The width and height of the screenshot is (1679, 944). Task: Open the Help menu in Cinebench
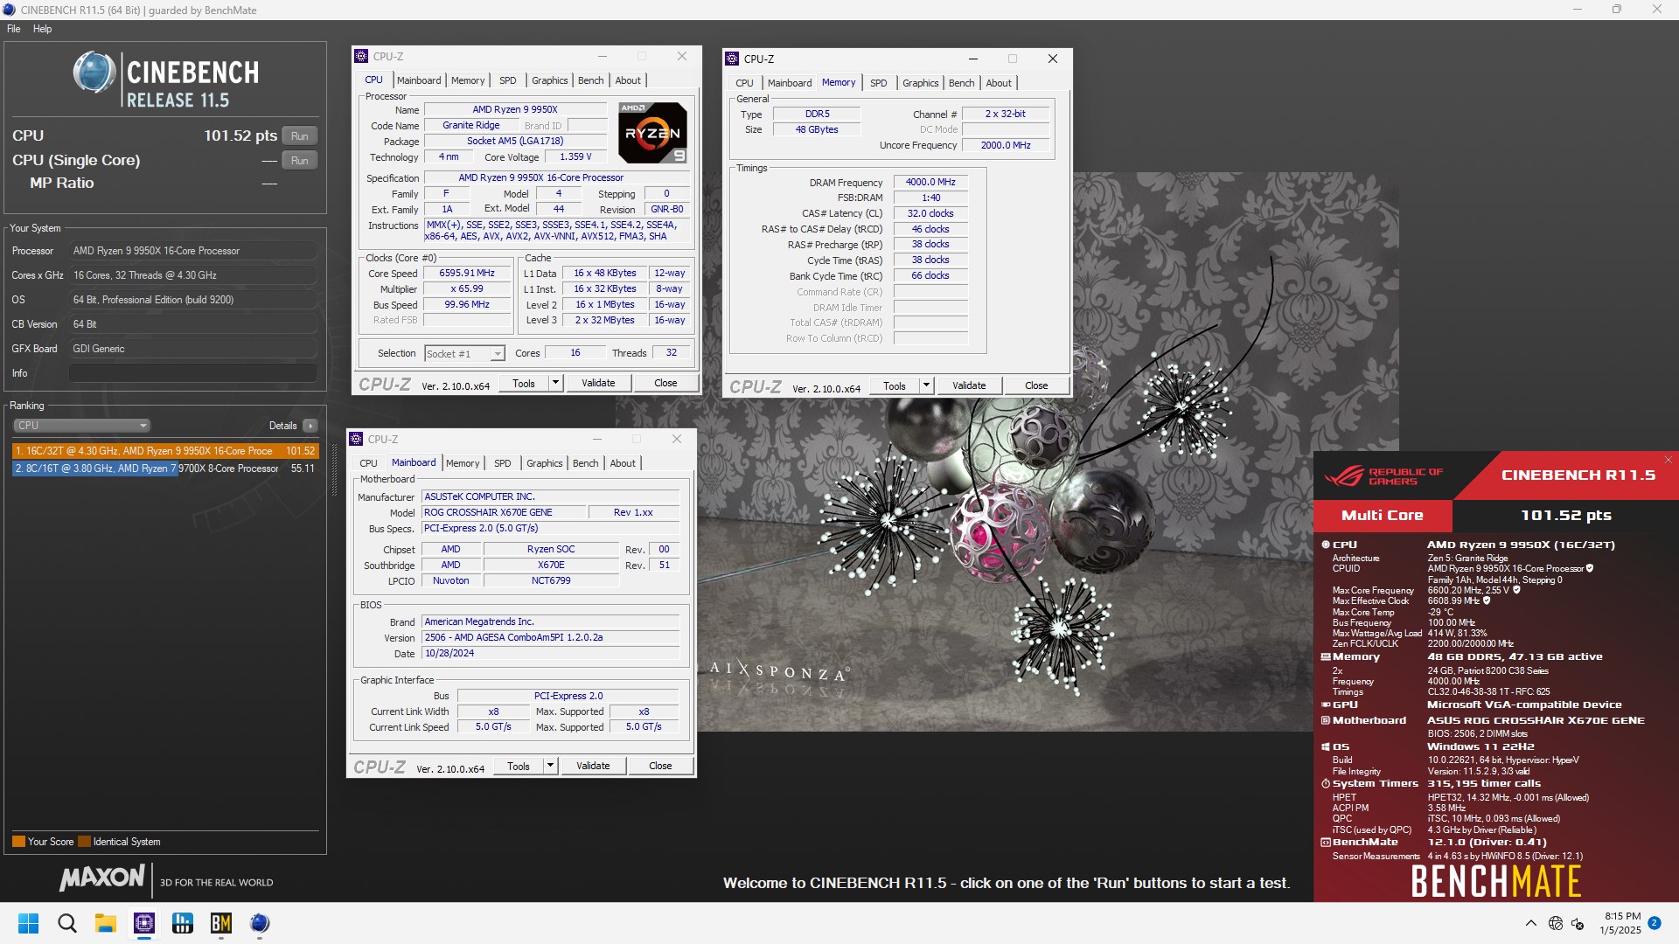tap(42, 29)
